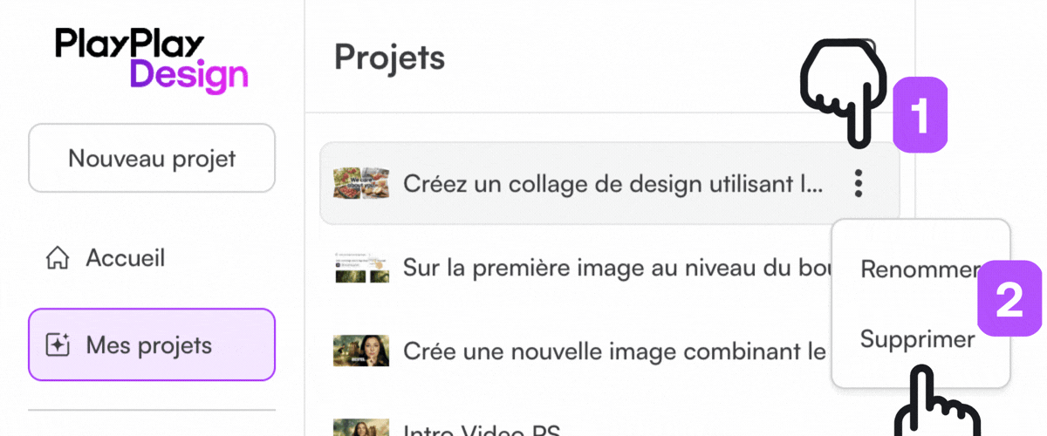
Task: Click the purple number 1 badge
Action: point(920,115)
